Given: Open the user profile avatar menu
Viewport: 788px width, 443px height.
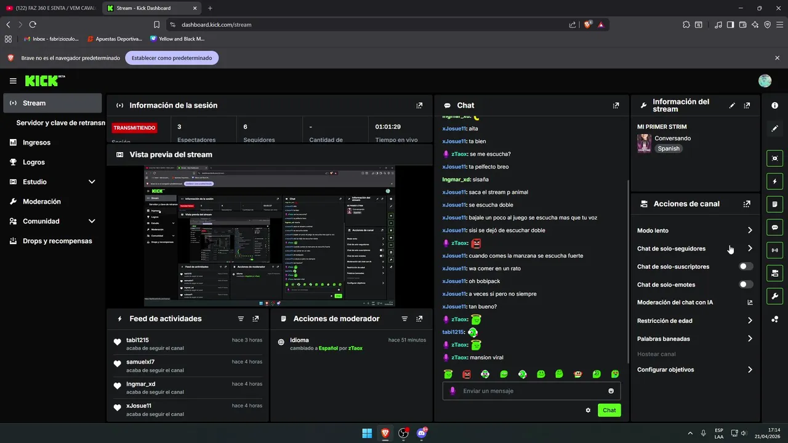Looking at the screenshot, I should coord(765,81).
